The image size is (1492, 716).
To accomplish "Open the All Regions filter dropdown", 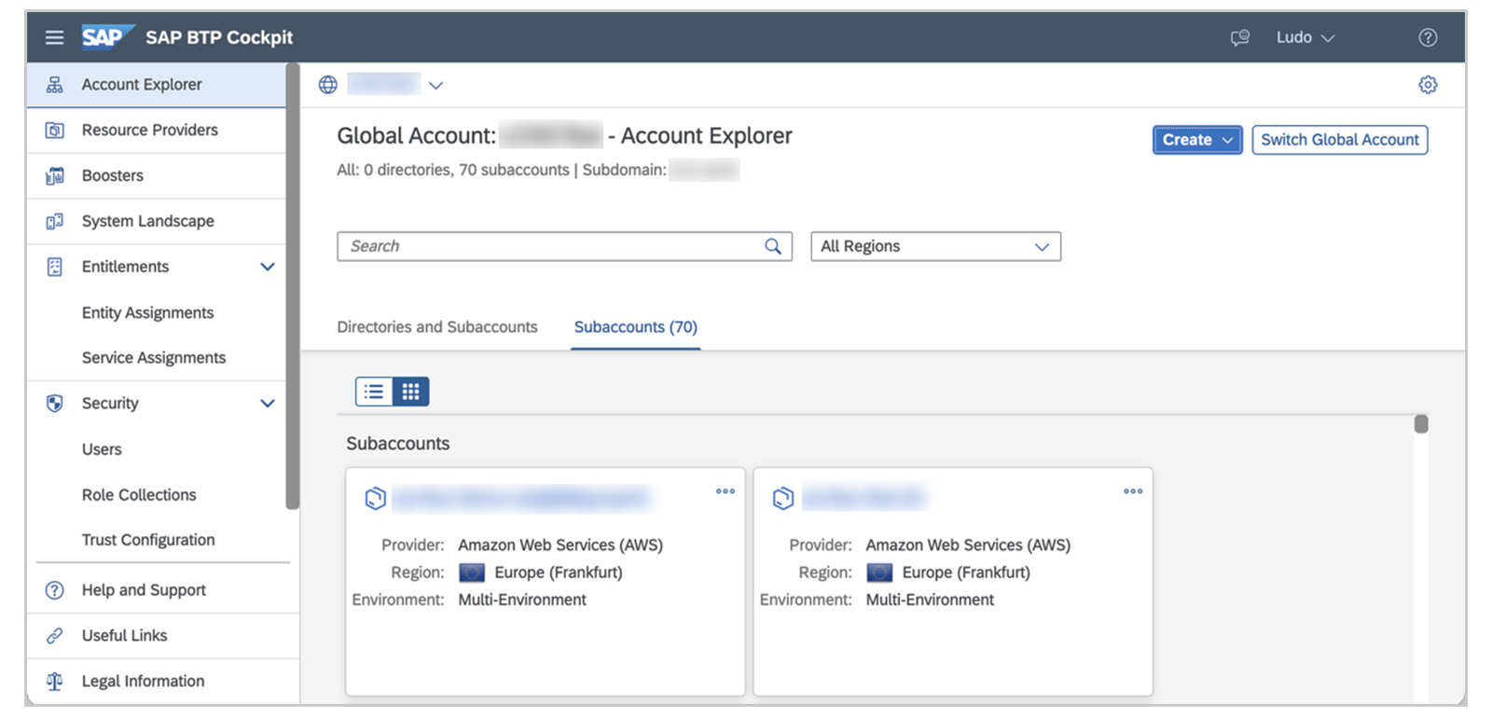I will coord(935,246).
